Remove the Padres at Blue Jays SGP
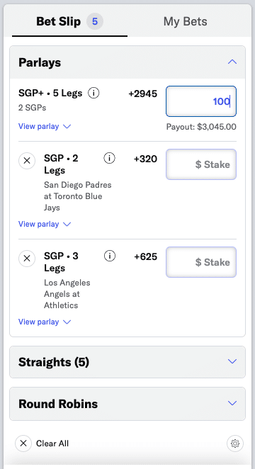The image size is (255, 469). click(27, 161)
